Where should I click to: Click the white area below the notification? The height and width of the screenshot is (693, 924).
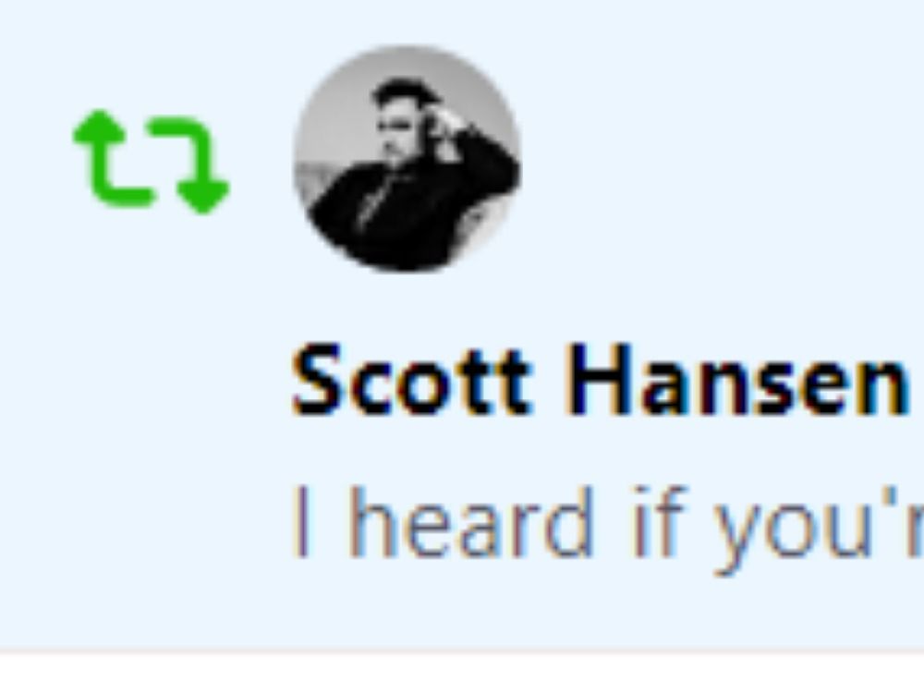pyautogui.click(x=462, y=673)
